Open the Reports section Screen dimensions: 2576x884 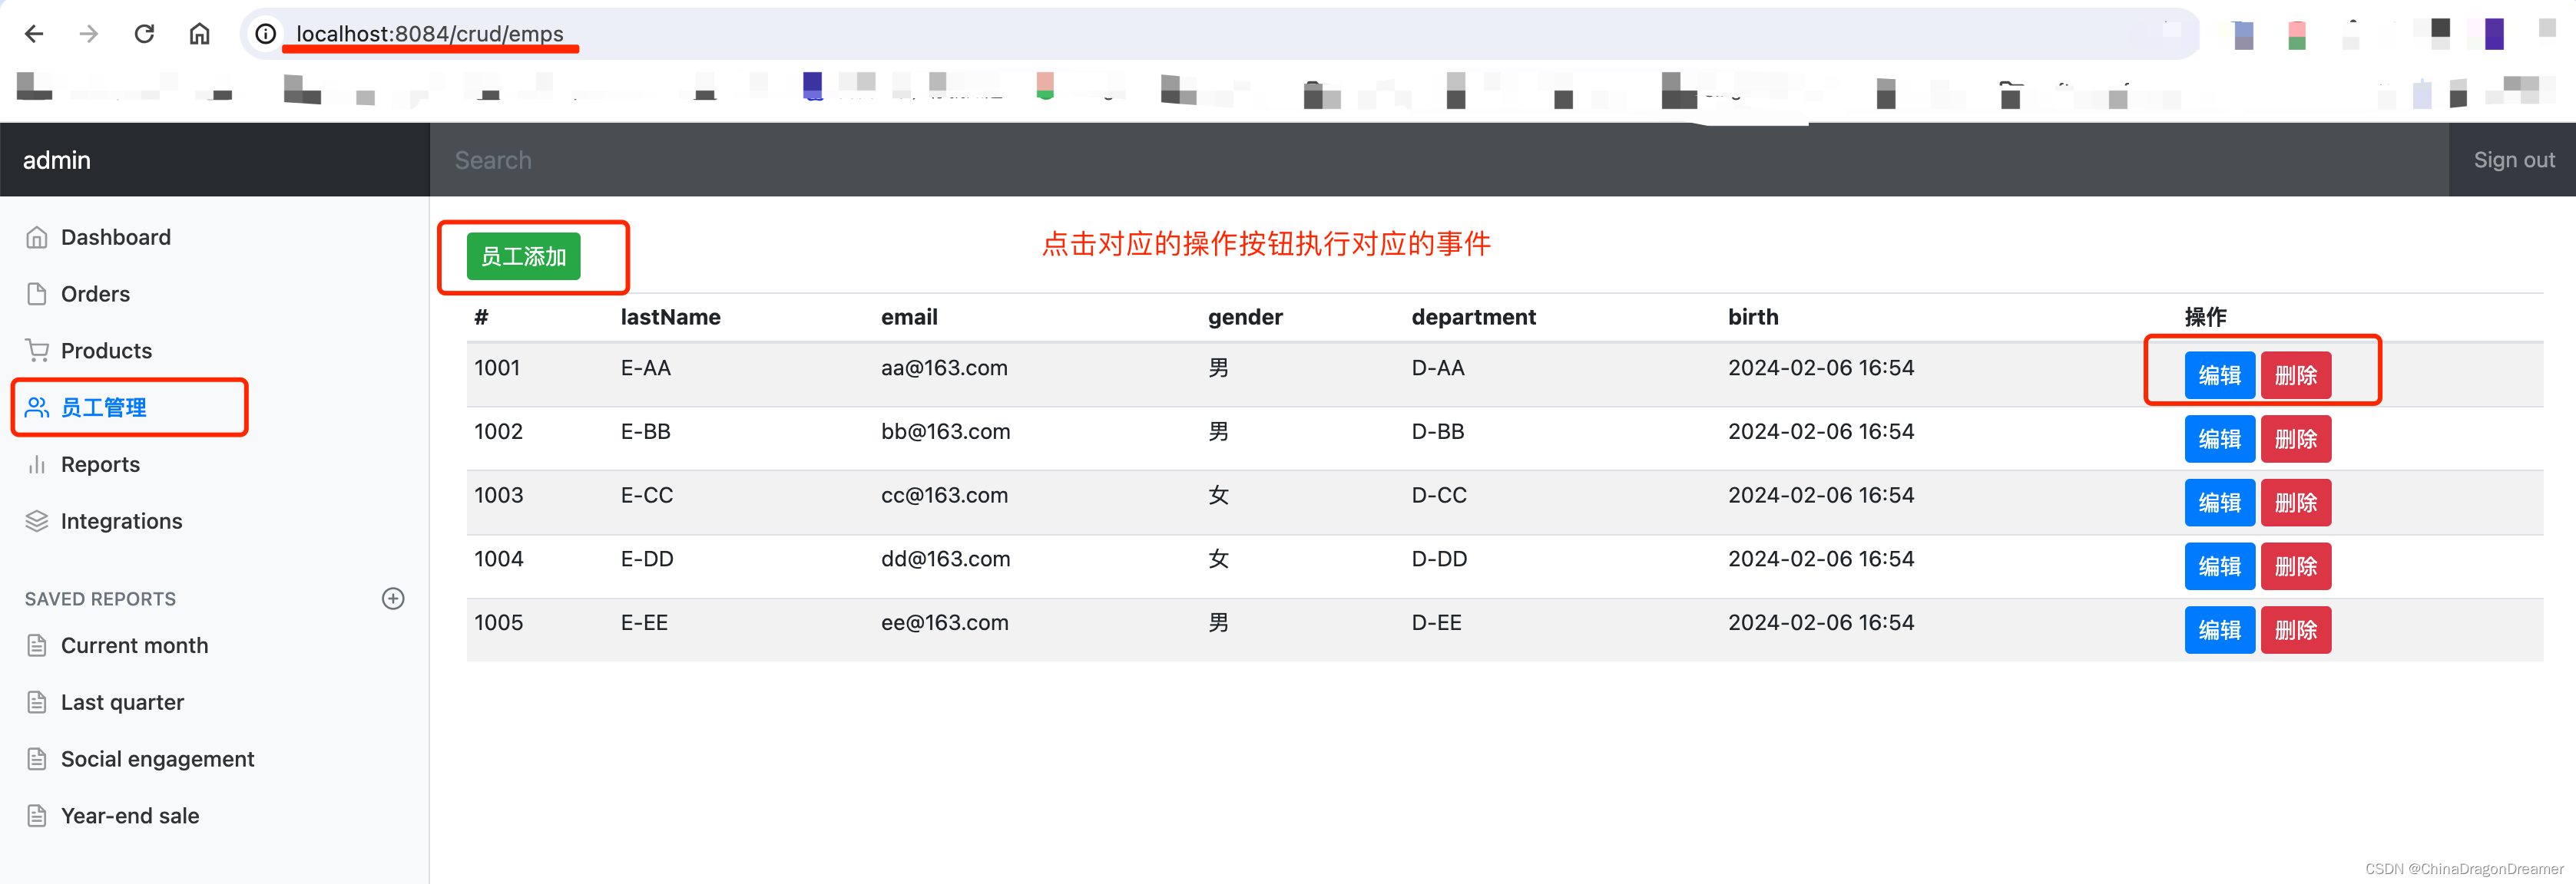pyautogui.click(x=100, y=464)
